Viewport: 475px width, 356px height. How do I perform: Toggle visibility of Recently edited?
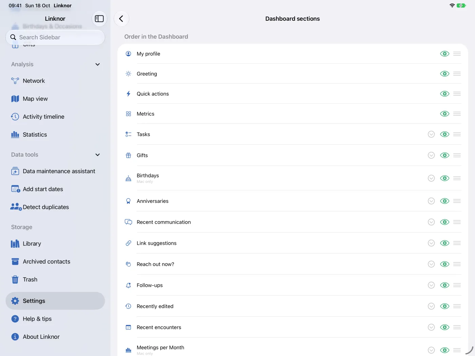tap(444, 306)
